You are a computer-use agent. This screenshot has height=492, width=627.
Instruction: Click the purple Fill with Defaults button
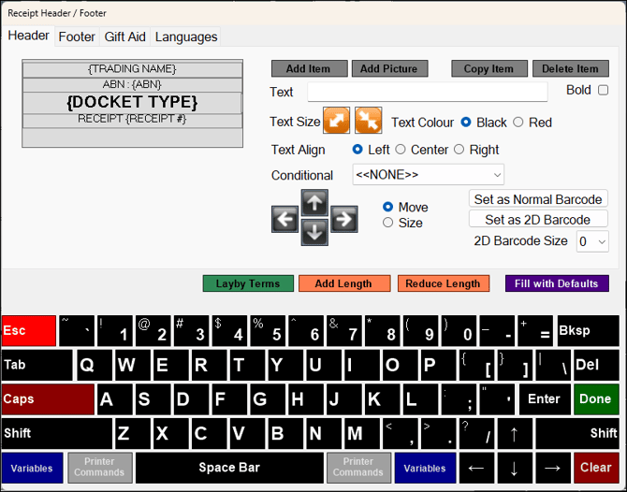(x=557, y=283)
